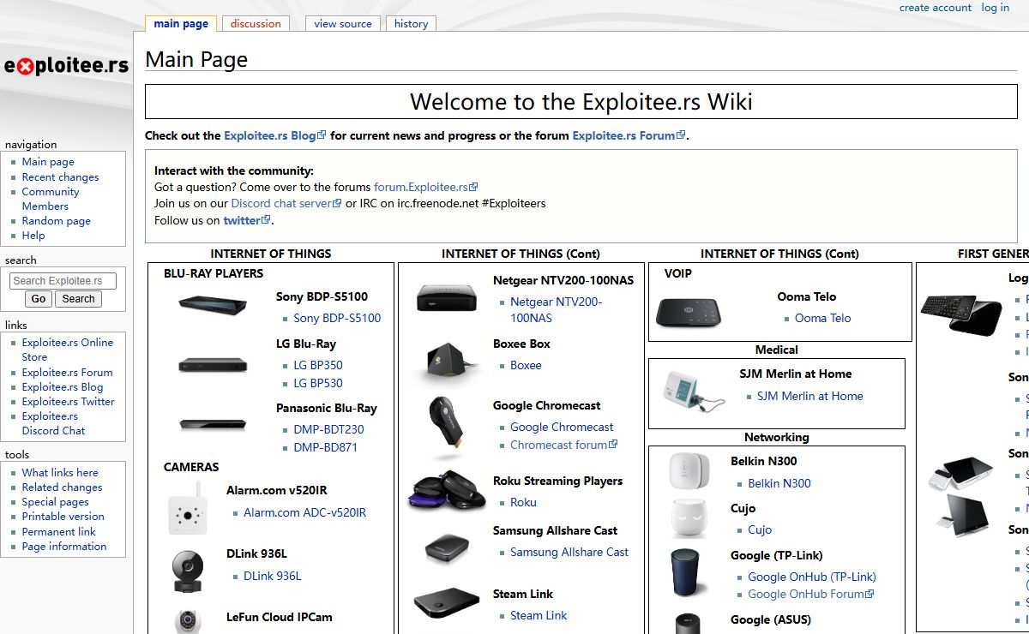
Task: Open the Ooma Telo article link
Action: 823,318
